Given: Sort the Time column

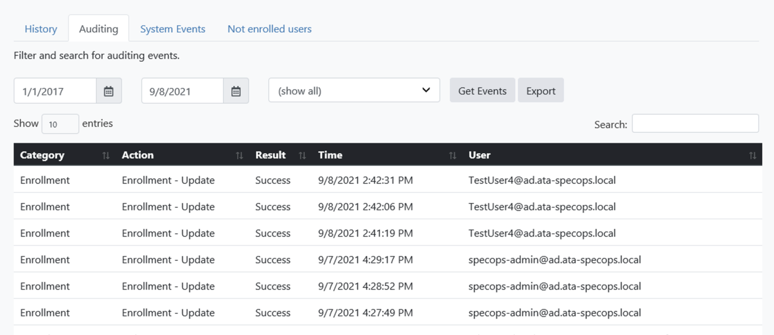Looking at the screenshot, I should 451,155.
